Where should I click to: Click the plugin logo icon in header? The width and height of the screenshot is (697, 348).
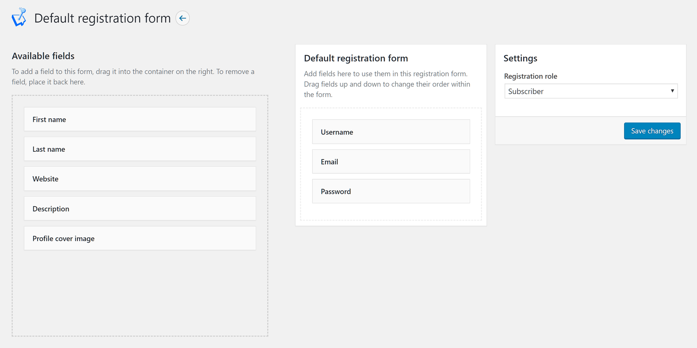point(19,17)
